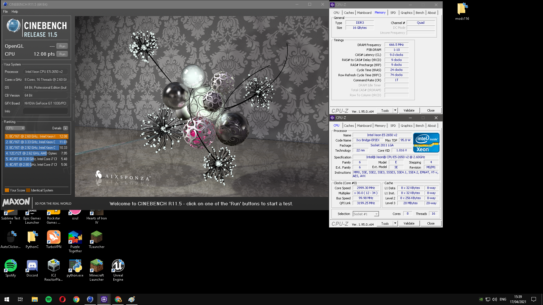
Task: Switch to Caches tab in upper CPU-Z
Action: [349, 13]
